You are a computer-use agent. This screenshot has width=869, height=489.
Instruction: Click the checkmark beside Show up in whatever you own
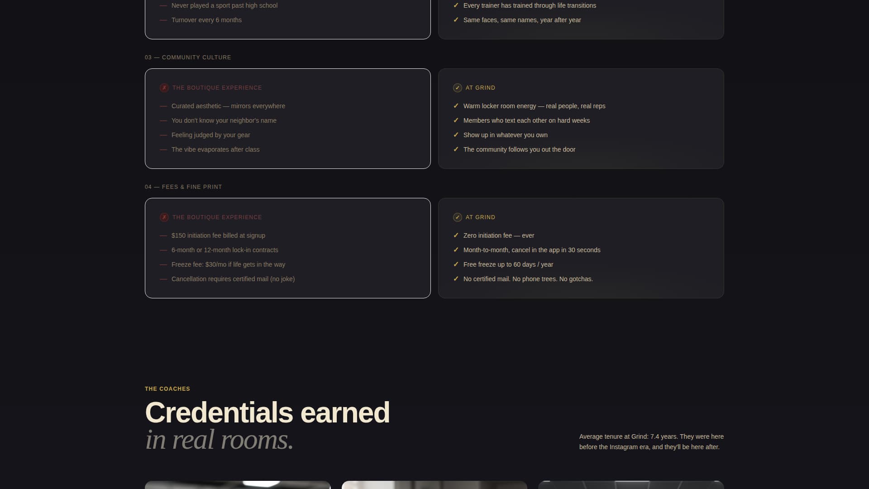tap(456, 135)
